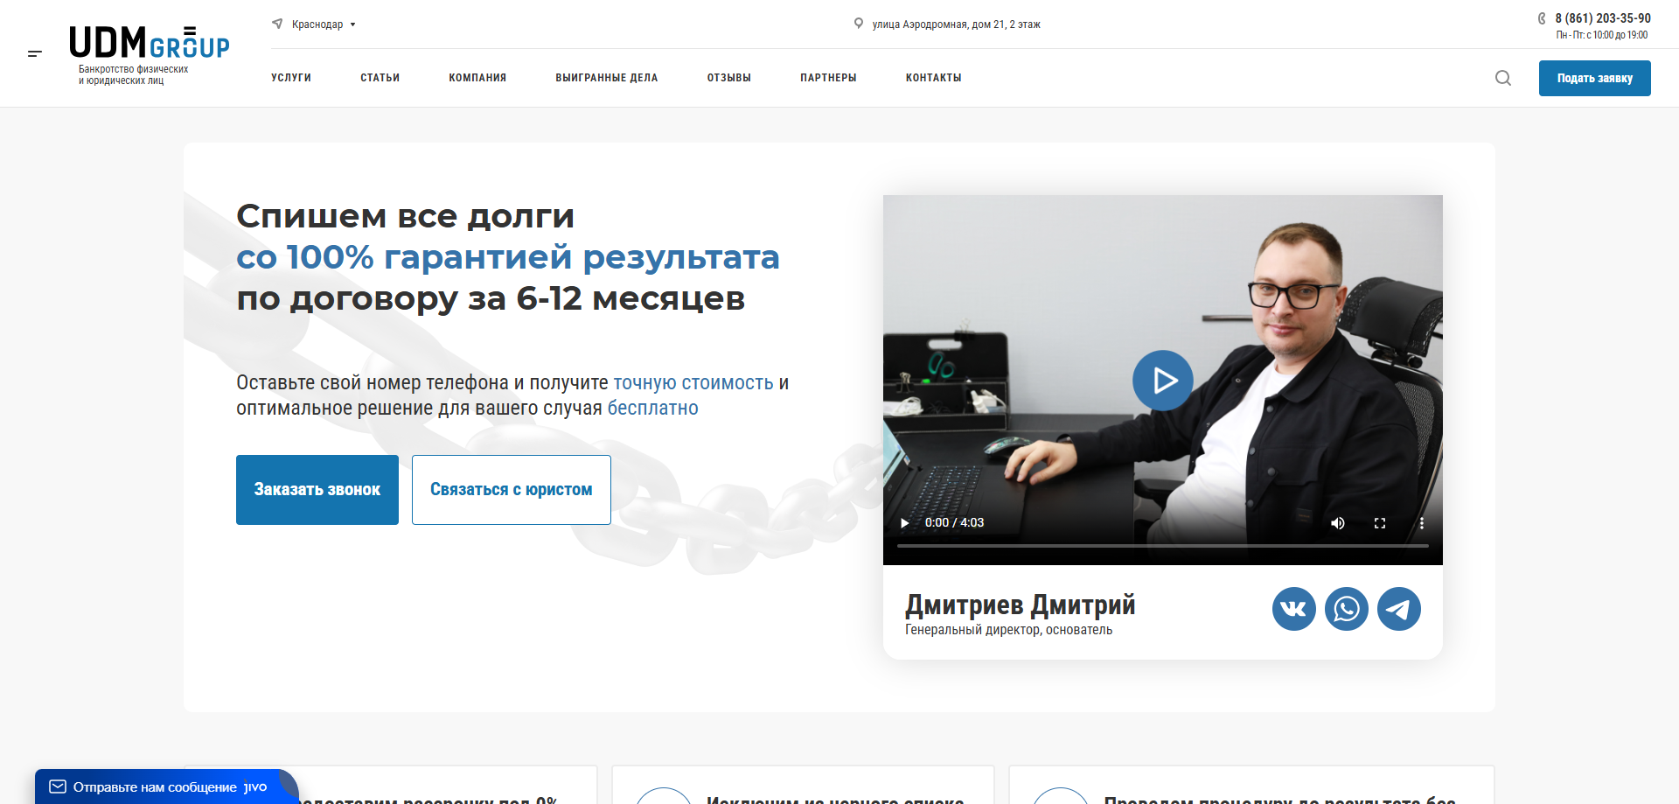Open the hamburger menu beside the logo
The image size is (1679, 804).
[x=35, y=53]
